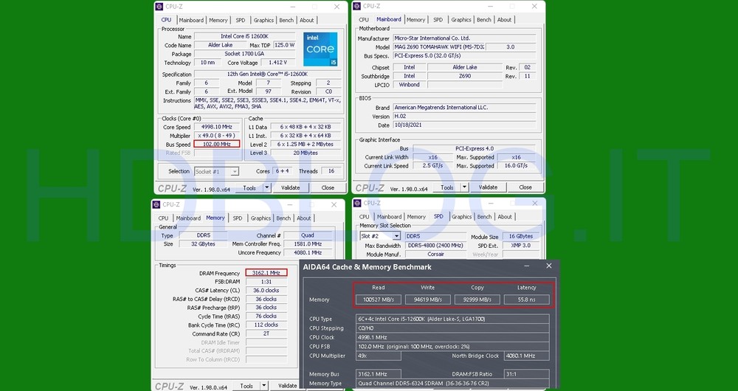Click the CAS# Latency value 36.0 clocks
Screen dimensions: 738x391
point(266,291)
